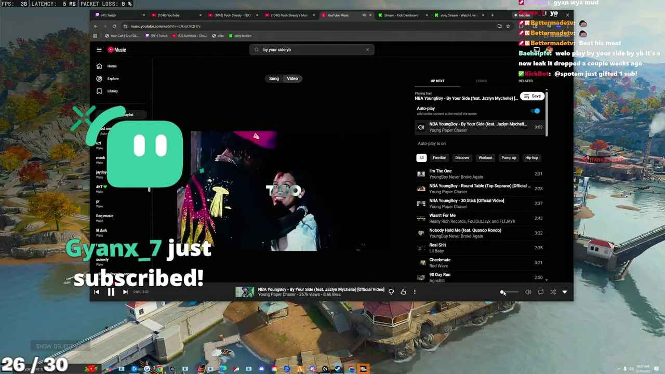Click the now-playing album thumbnail in player bar
This screenshot has height=374, width=665.
tap(245, 292)
